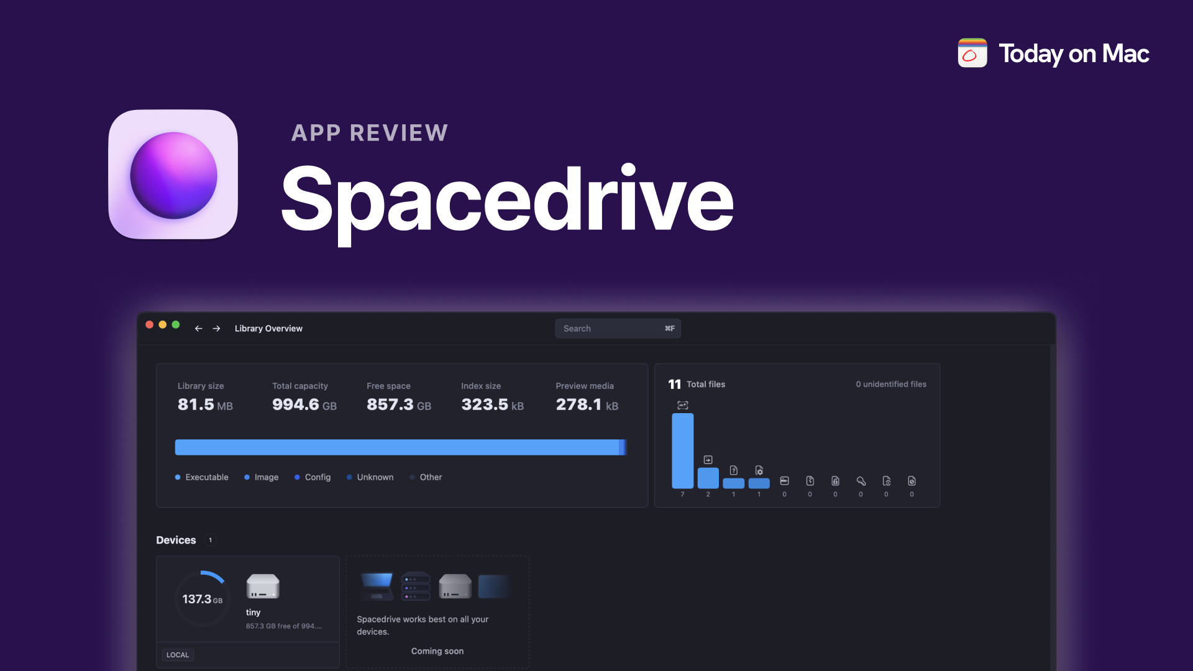Click the forward navigation arrow
The height and width of the screenshot is (671, 1193).
[216, 328]
